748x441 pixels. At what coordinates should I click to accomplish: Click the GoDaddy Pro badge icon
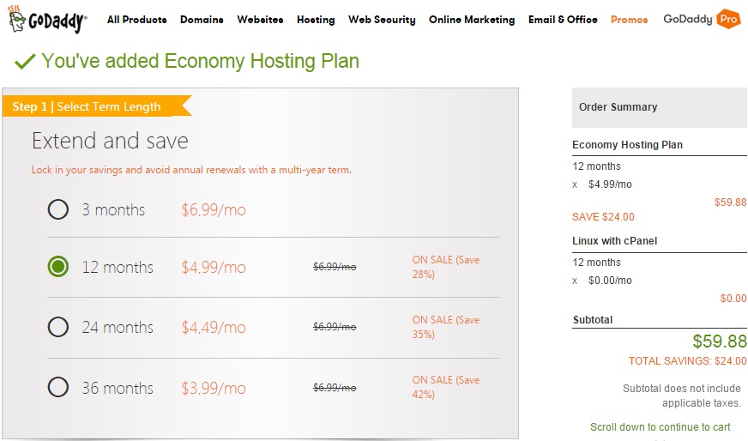(728, 19)
